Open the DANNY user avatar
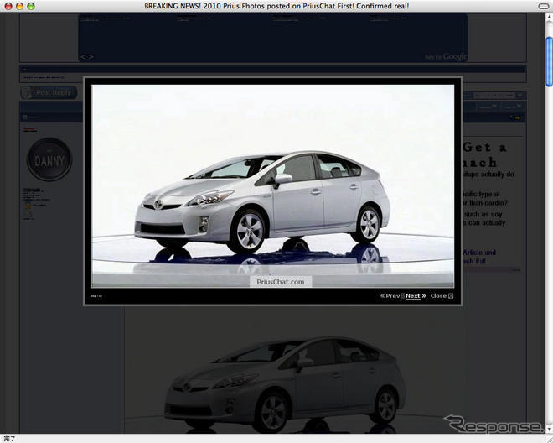553x443 pixels. coord(49,159)
